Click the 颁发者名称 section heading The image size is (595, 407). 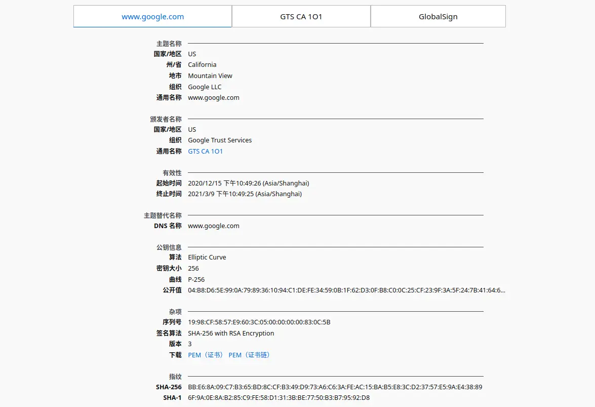coord(166,119)
